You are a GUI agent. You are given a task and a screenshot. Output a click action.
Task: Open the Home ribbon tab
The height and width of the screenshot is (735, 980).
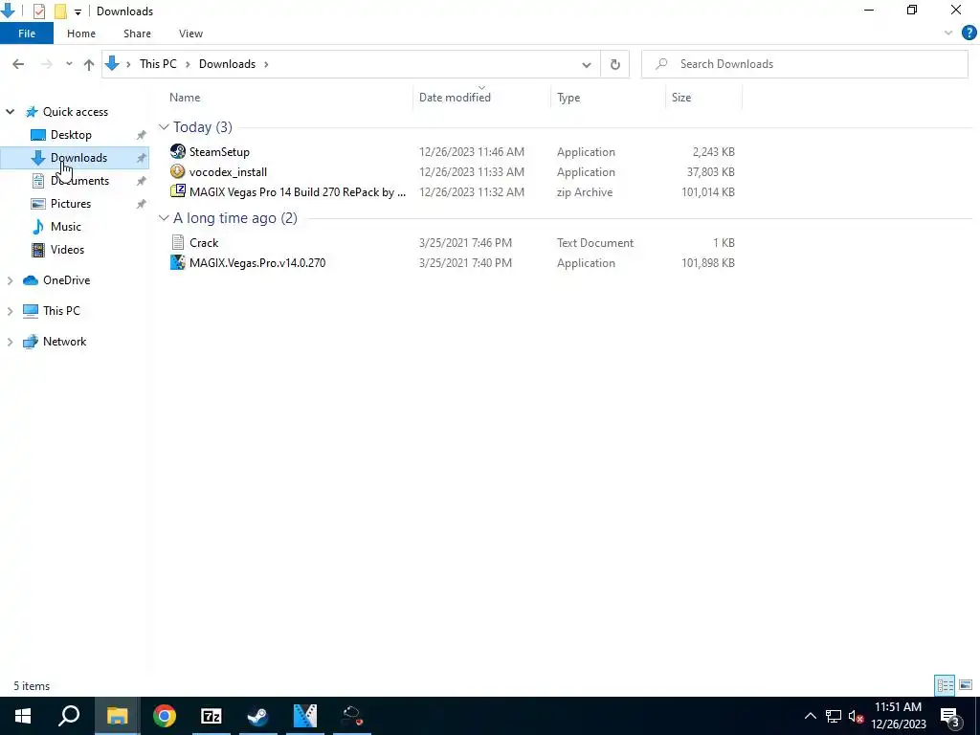click(81, 33)
